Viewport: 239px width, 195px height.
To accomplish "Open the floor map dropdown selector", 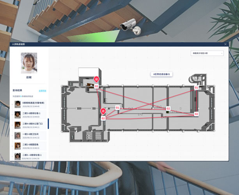I will [x=207, y=53].
